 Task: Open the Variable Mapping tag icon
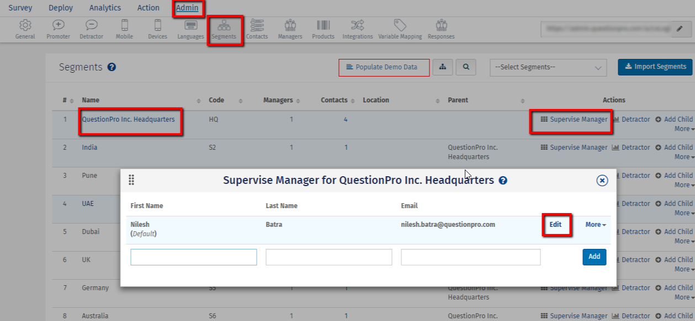(400, 29)
